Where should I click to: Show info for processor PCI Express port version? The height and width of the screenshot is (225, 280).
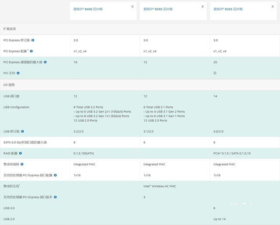56,197
